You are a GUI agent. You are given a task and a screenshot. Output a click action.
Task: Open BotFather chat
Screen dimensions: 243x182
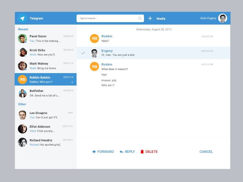tap(46, 93)
